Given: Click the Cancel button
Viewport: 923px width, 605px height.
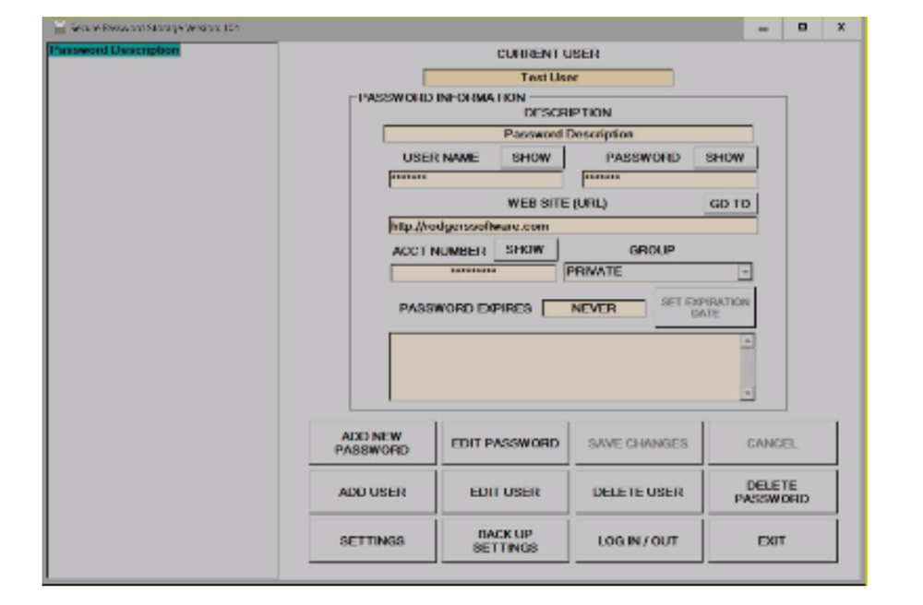Looking at the screenshot, I should tap(772, 444).
